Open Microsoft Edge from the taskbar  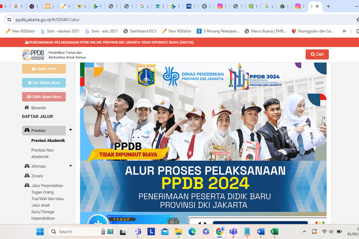click(192, 232)
